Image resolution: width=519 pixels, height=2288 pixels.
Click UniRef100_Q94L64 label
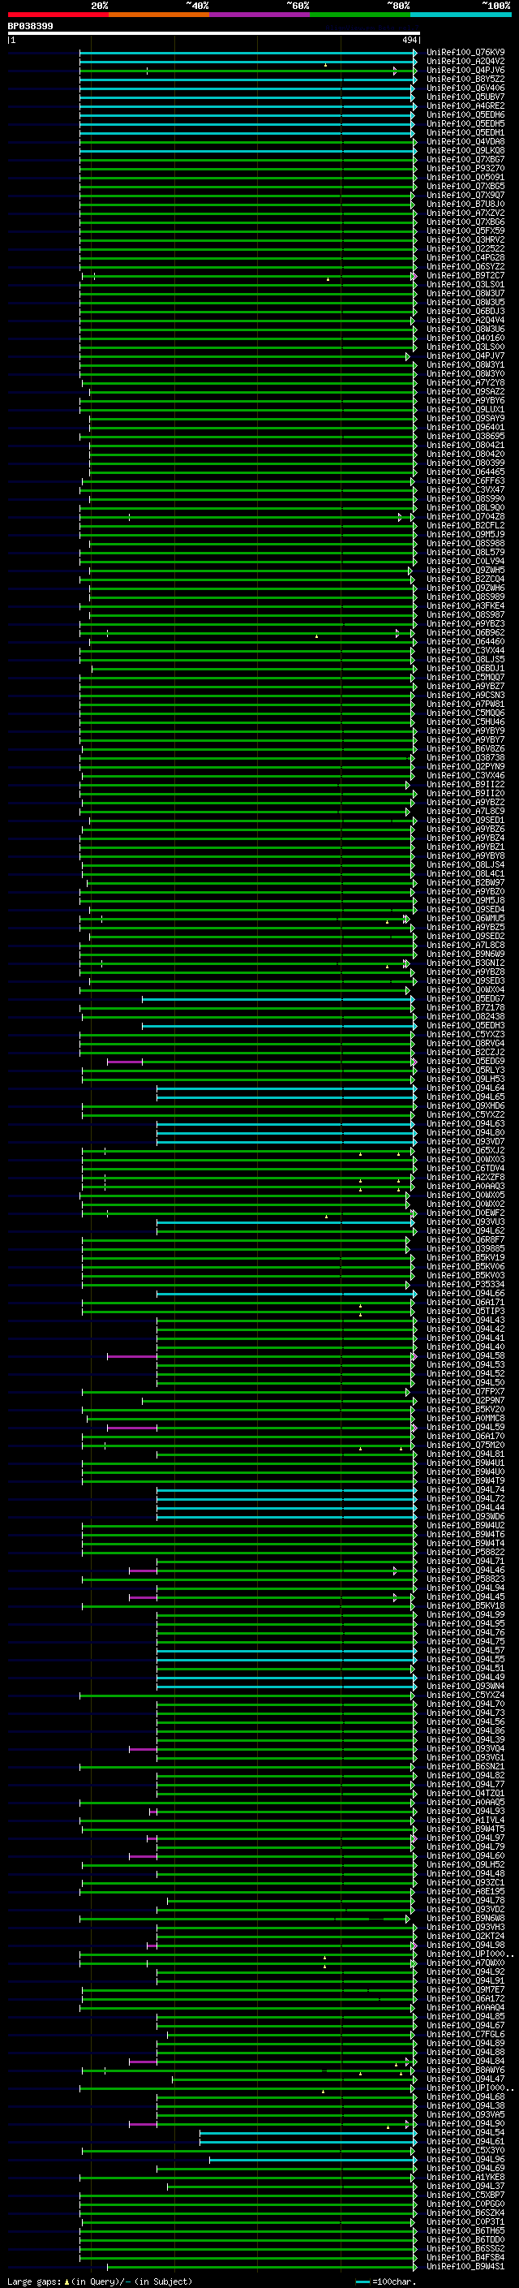click(465, 1087)
